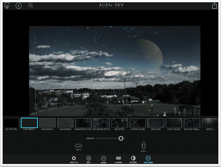Flip texture vertically with Flip Y
221x167 pixels.
tap(144, 147)
